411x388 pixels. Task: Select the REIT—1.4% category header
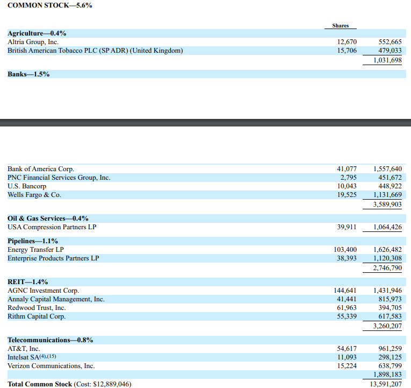pos(28,282)
